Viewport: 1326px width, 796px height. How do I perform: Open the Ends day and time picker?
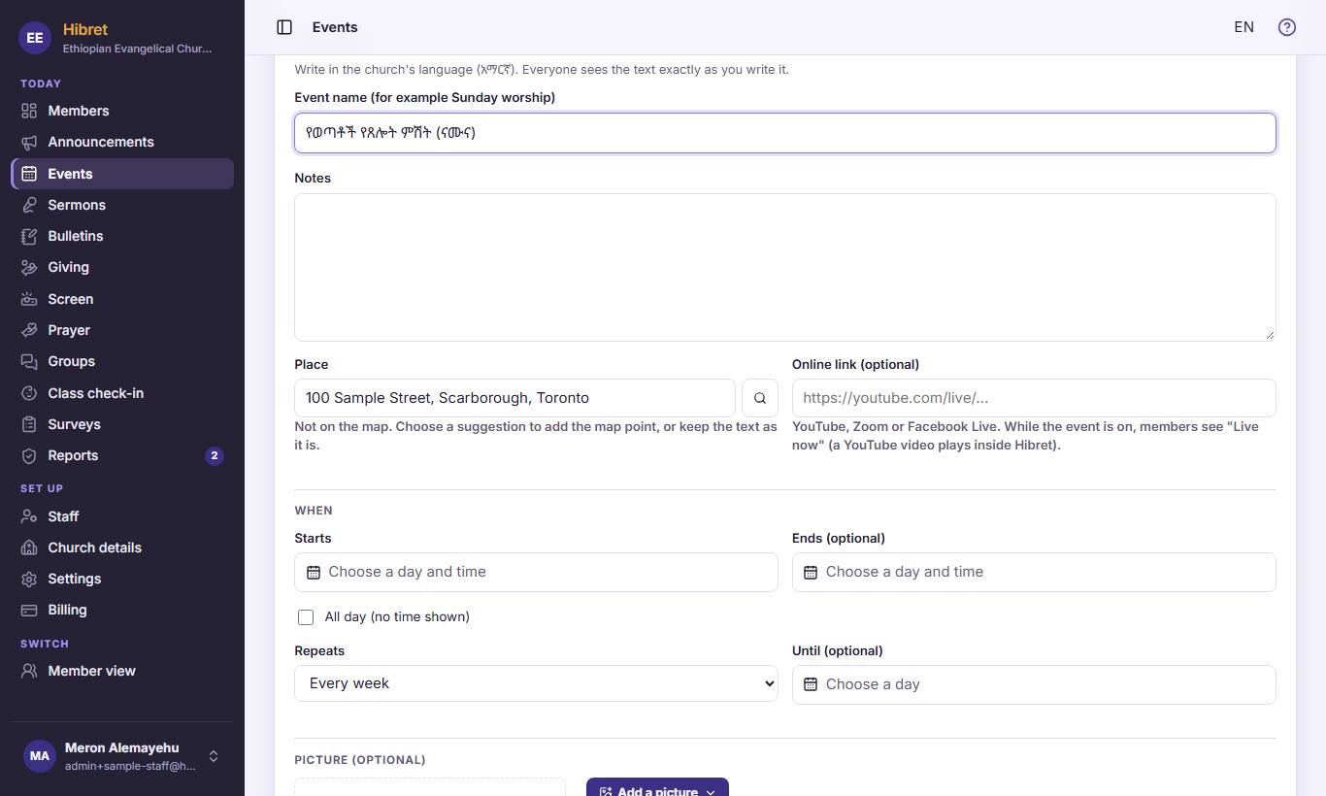pyautogui.click(x=1034, y=572)
